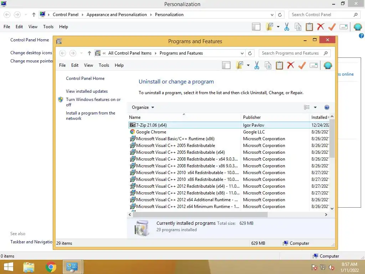Open the Tools menu in Personalization window
Image resolution: width=365 pixels, height=274 pixels.
click(48, 26)
